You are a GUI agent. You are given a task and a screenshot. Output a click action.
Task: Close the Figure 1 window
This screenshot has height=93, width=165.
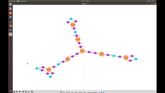(x=155, y=4)
